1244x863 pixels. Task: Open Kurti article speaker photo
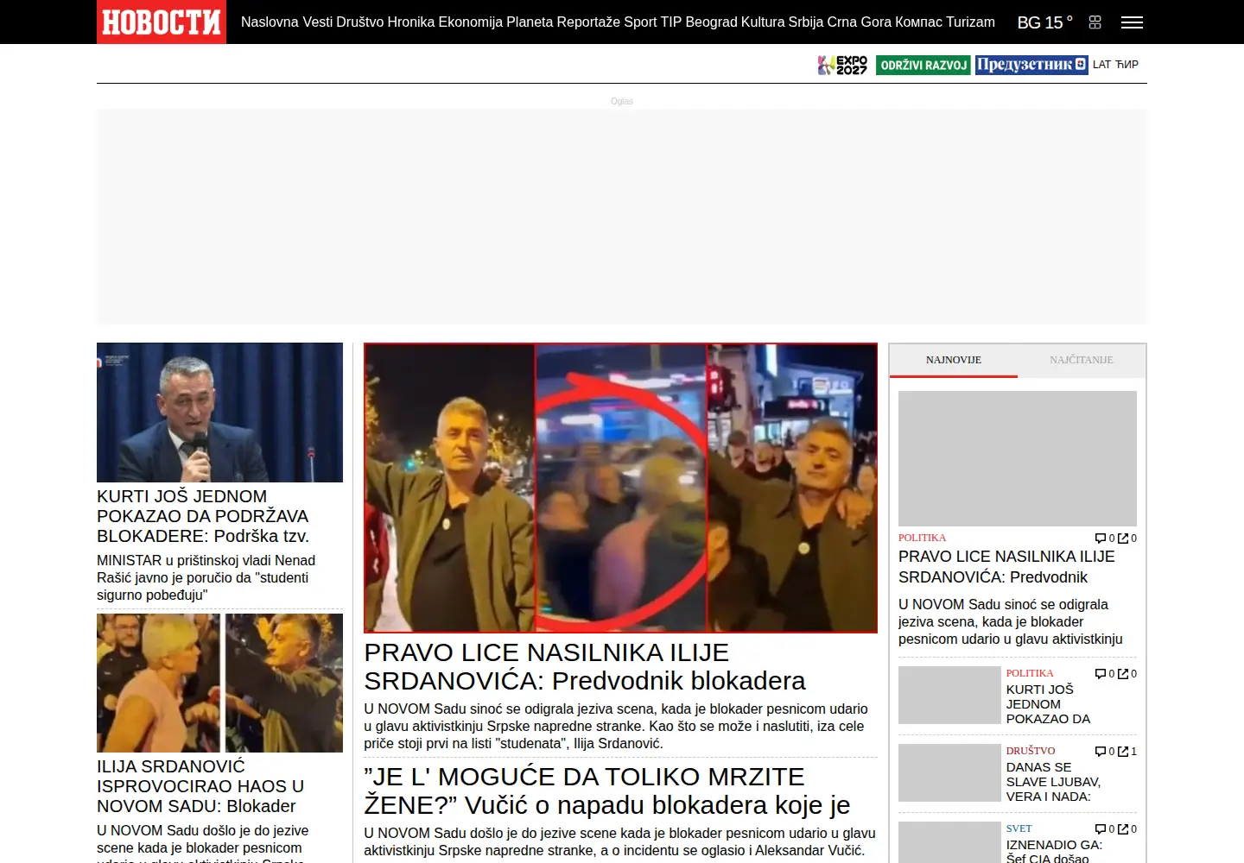(x=219, y=413)
